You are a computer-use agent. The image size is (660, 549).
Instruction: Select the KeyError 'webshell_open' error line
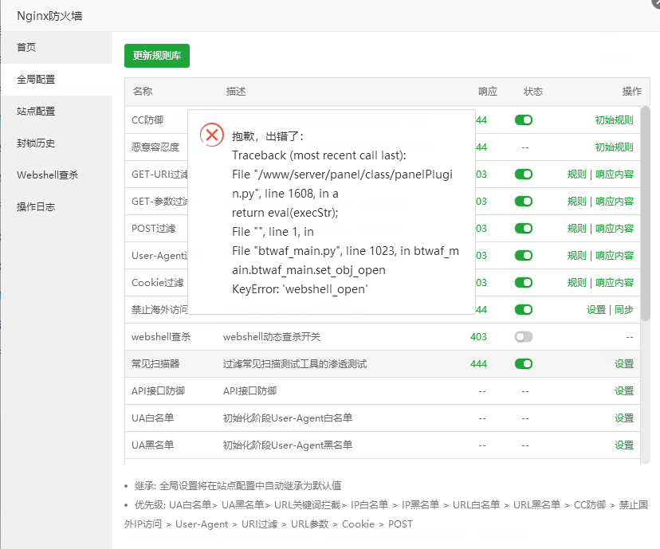pos(300,289)
